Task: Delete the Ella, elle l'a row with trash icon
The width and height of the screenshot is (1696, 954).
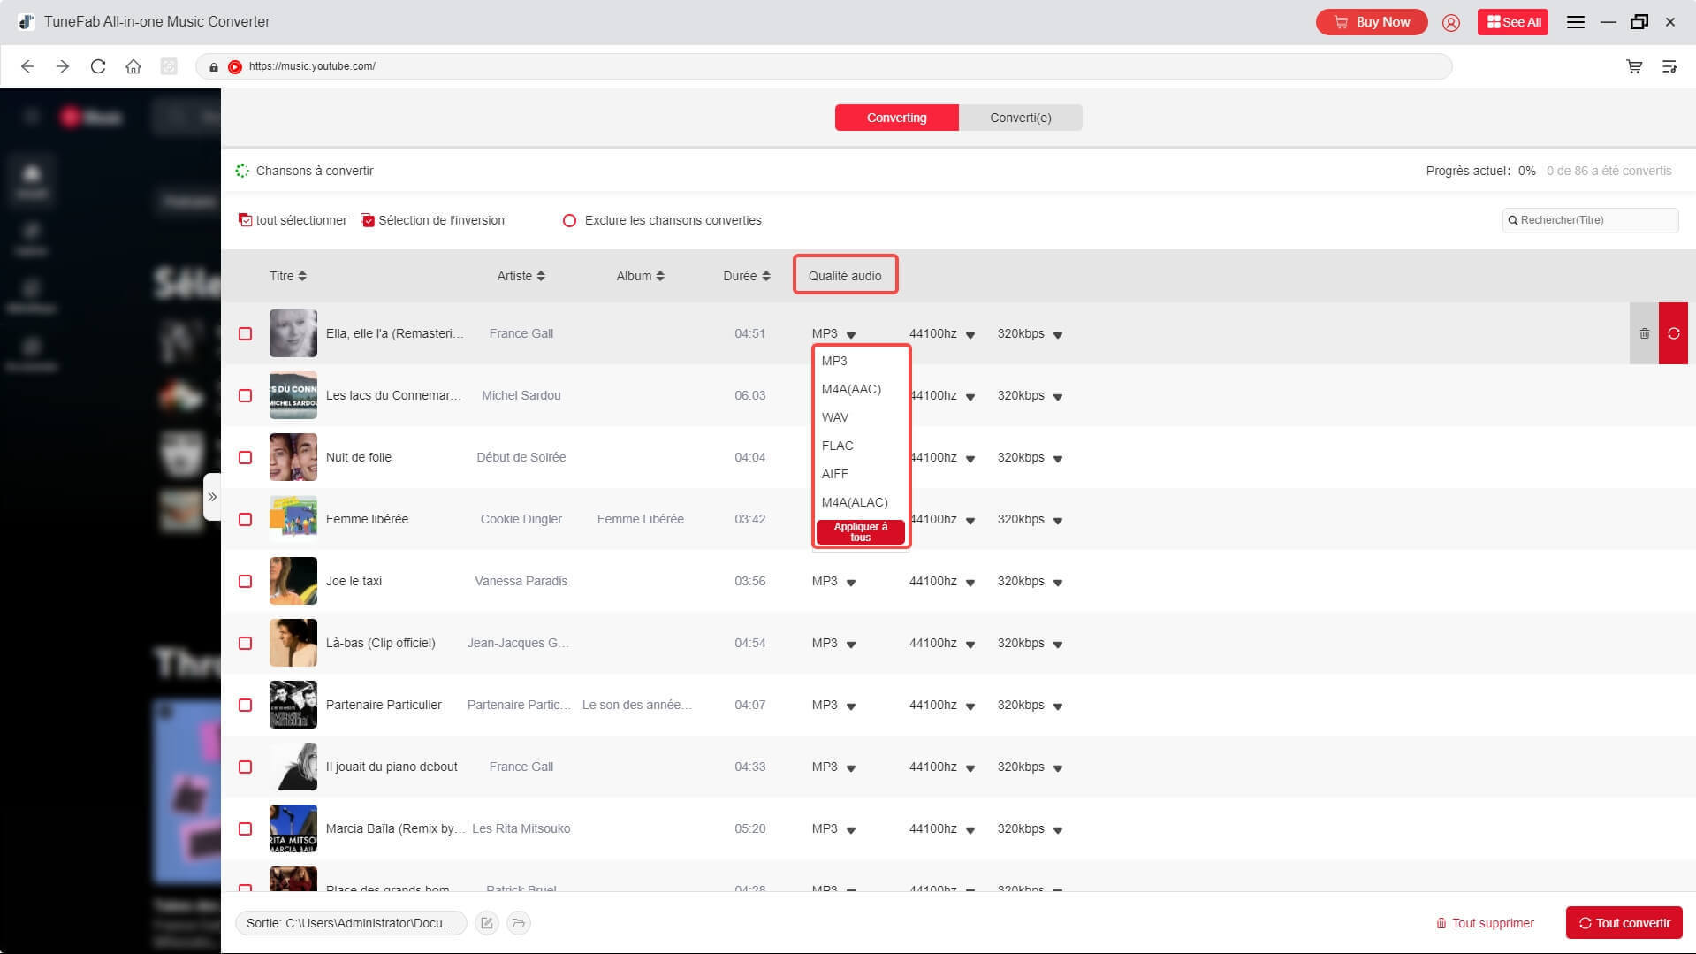Action: tap(1644, 333)
